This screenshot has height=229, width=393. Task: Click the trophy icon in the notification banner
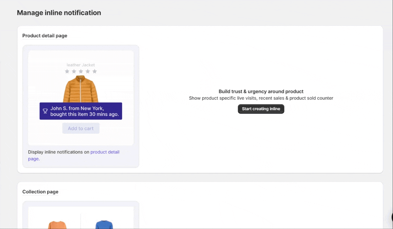click(45, 111)
